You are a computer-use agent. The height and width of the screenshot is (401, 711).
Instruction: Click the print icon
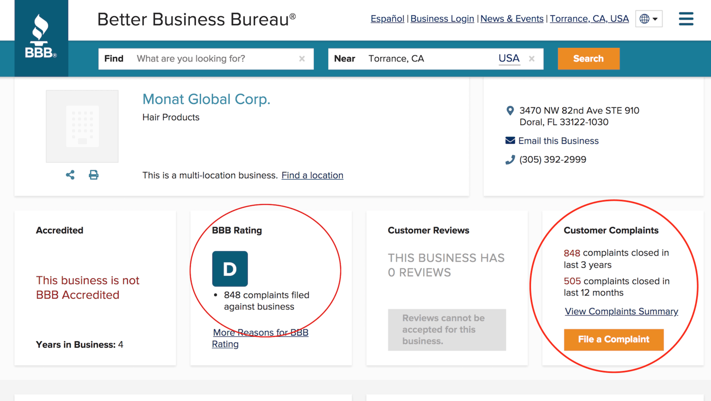point(93,175)
